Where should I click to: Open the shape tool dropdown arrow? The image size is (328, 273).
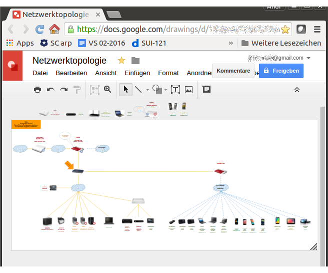coord(166,90)
